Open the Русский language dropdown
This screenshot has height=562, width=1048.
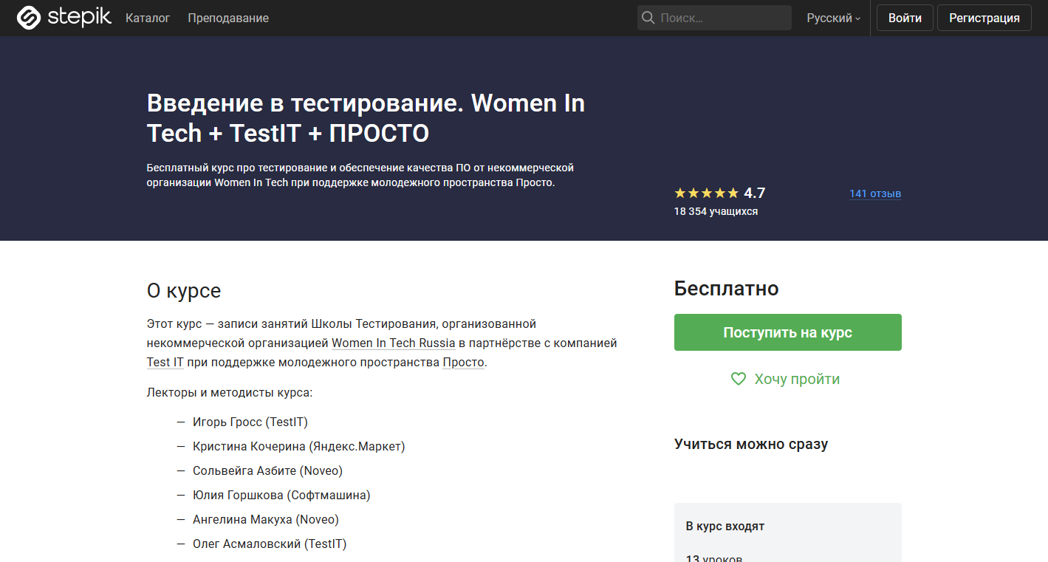832,17
